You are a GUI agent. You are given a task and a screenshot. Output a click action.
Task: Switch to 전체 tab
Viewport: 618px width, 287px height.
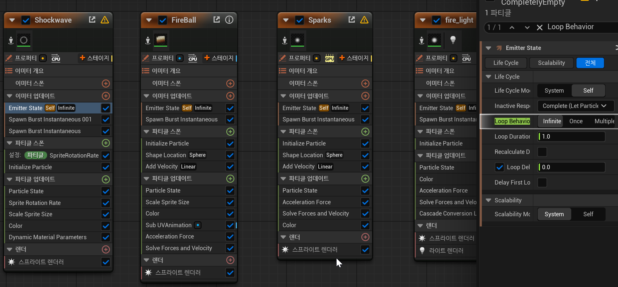tap(590, 63)
